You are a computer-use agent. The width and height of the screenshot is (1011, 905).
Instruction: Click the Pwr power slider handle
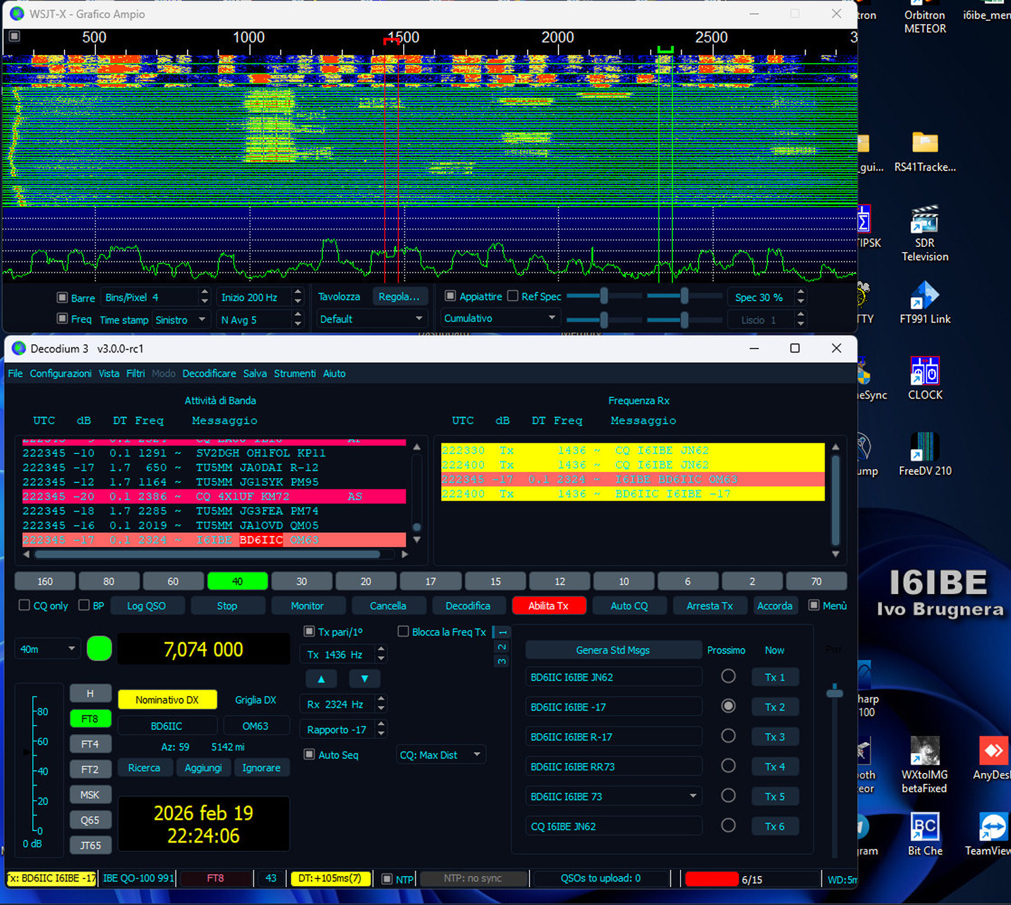pyautogui.click(x=835, y=693)
